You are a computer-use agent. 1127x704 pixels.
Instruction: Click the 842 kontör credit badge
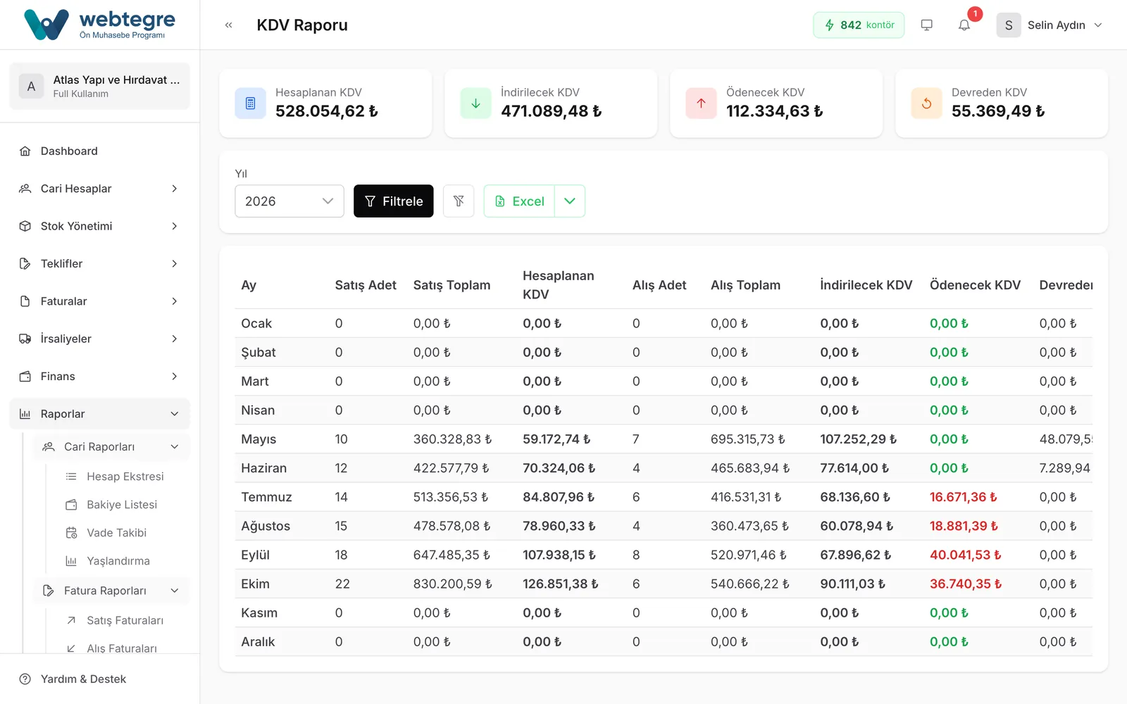(859, 25)
